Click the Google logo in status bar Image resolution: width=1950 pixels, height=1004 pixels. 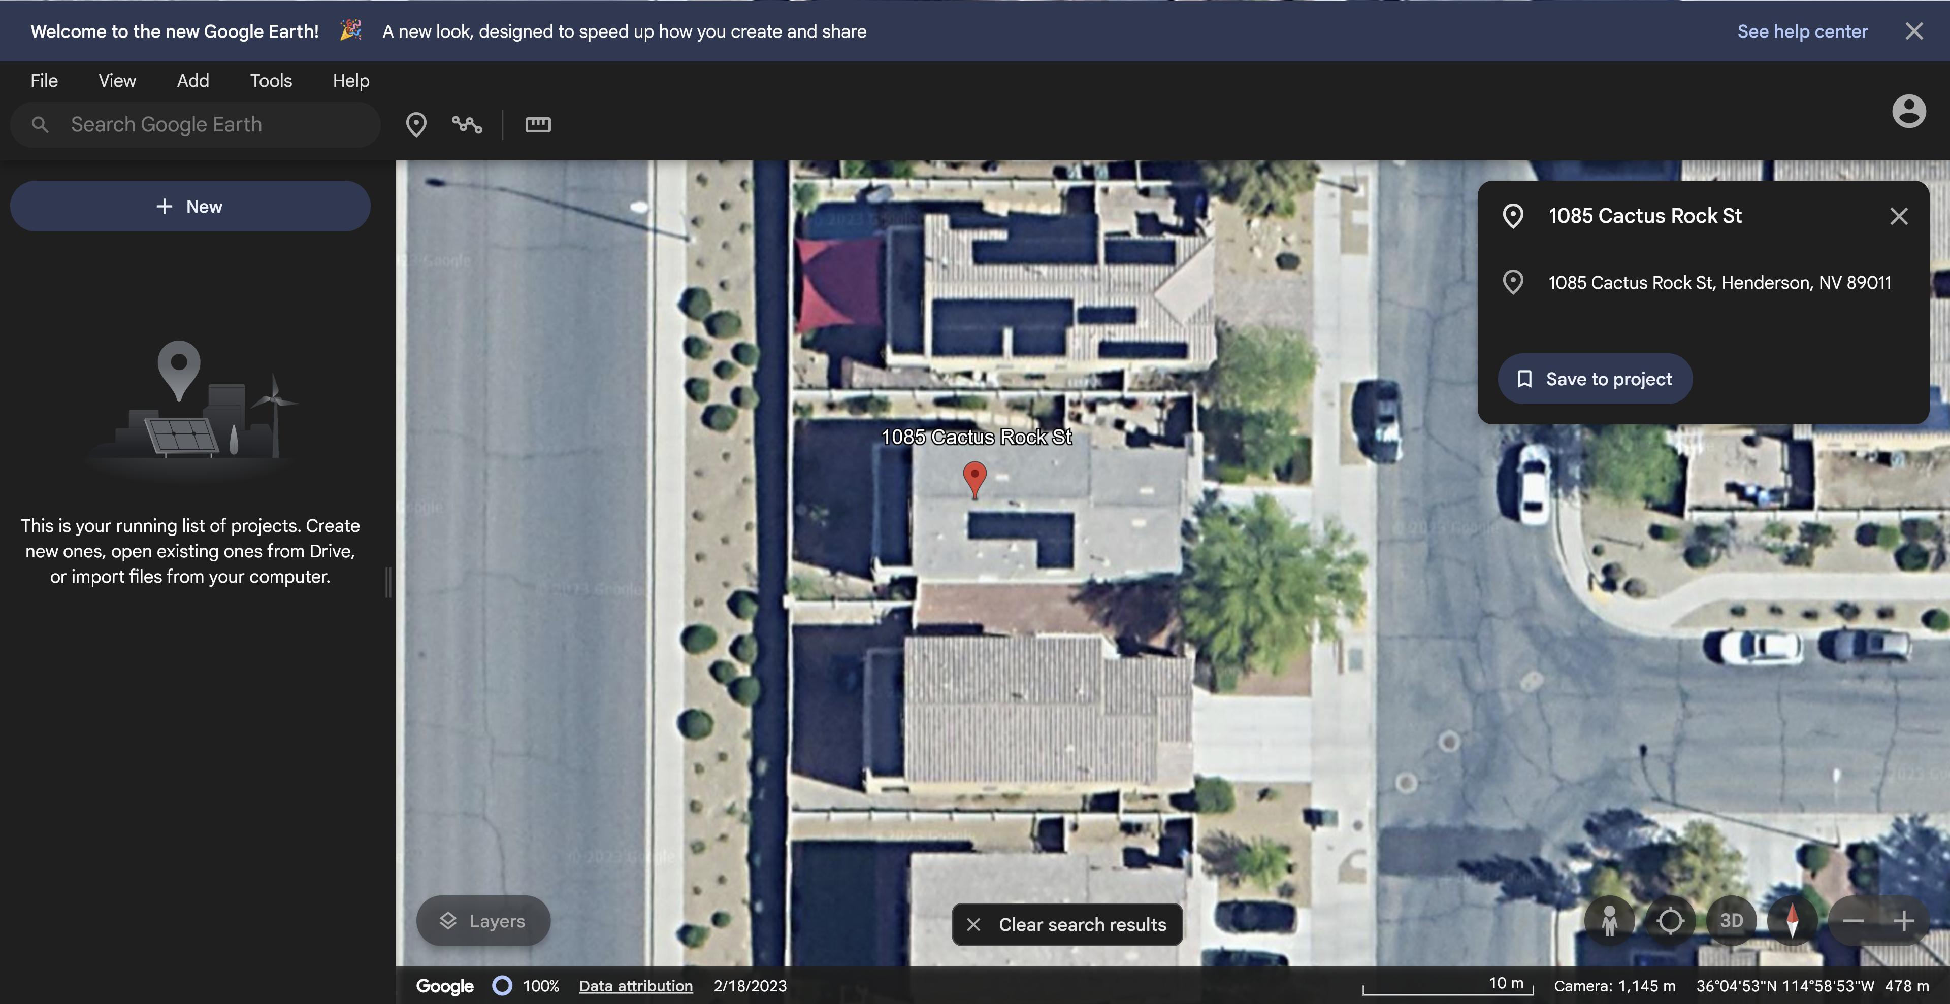(444, 986)
